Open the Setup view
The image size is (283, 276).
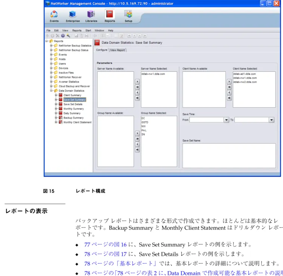[128, 16]
